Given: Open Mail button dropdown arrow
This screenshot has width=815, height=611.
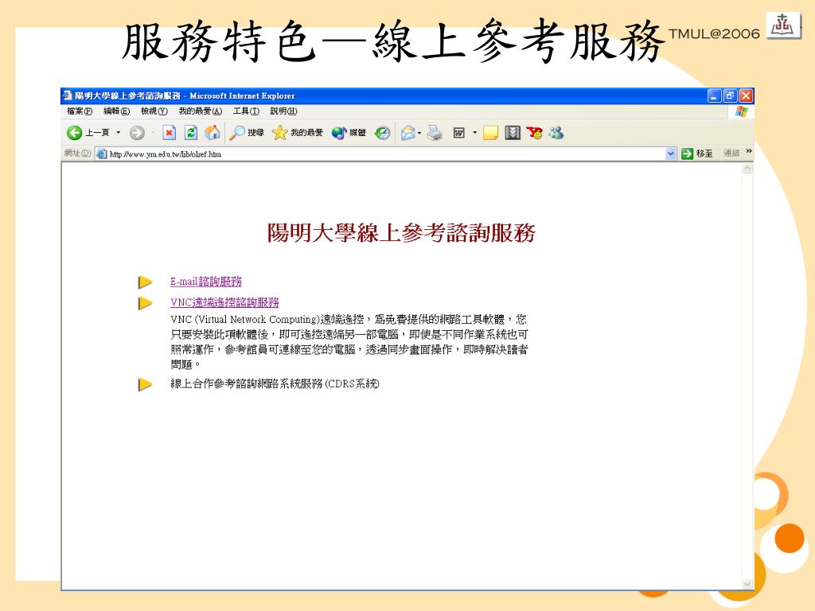Looking at the screenshot, I should point(419,133).
